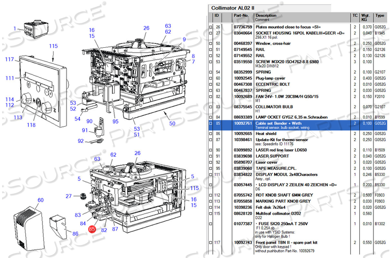Click the laser support drawing labeled 91
This screenshot has height=258, width=391.
(98, 130)
